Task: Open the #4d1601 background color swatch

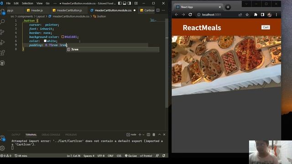Action: 63,37
